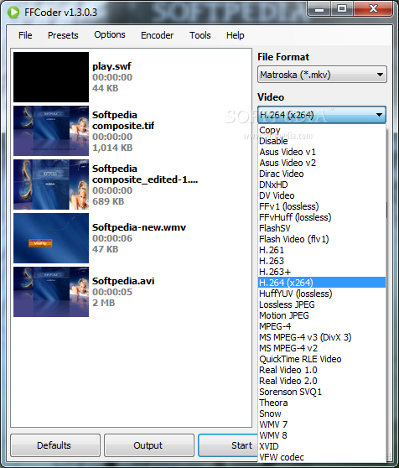Screen dimensions: 399x468
Task: Choose WMV 7 codec
Action: click(x=322, y=424)
